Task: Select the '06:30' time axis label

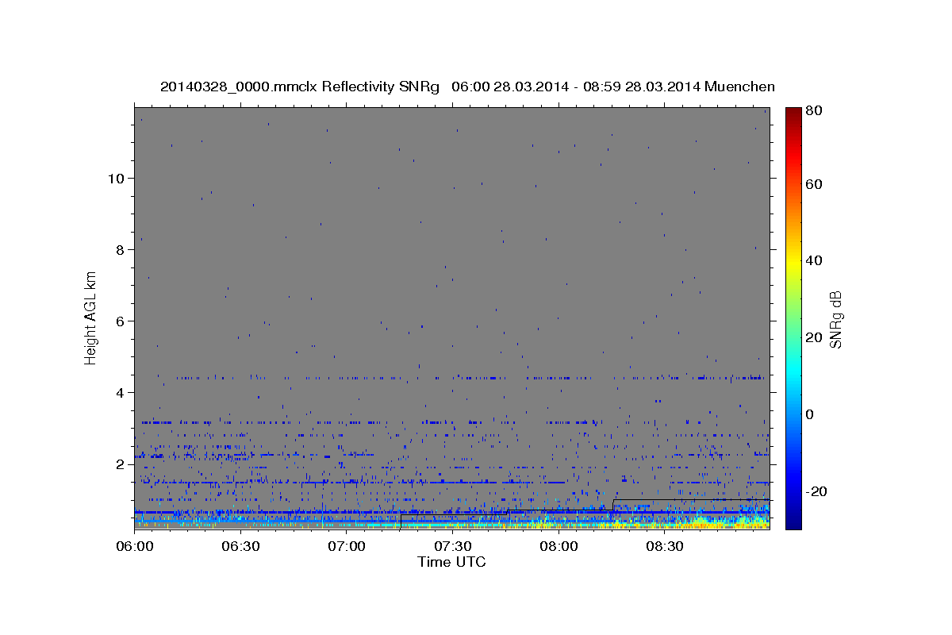Action: pyautogui.click(x=240, y=546)
